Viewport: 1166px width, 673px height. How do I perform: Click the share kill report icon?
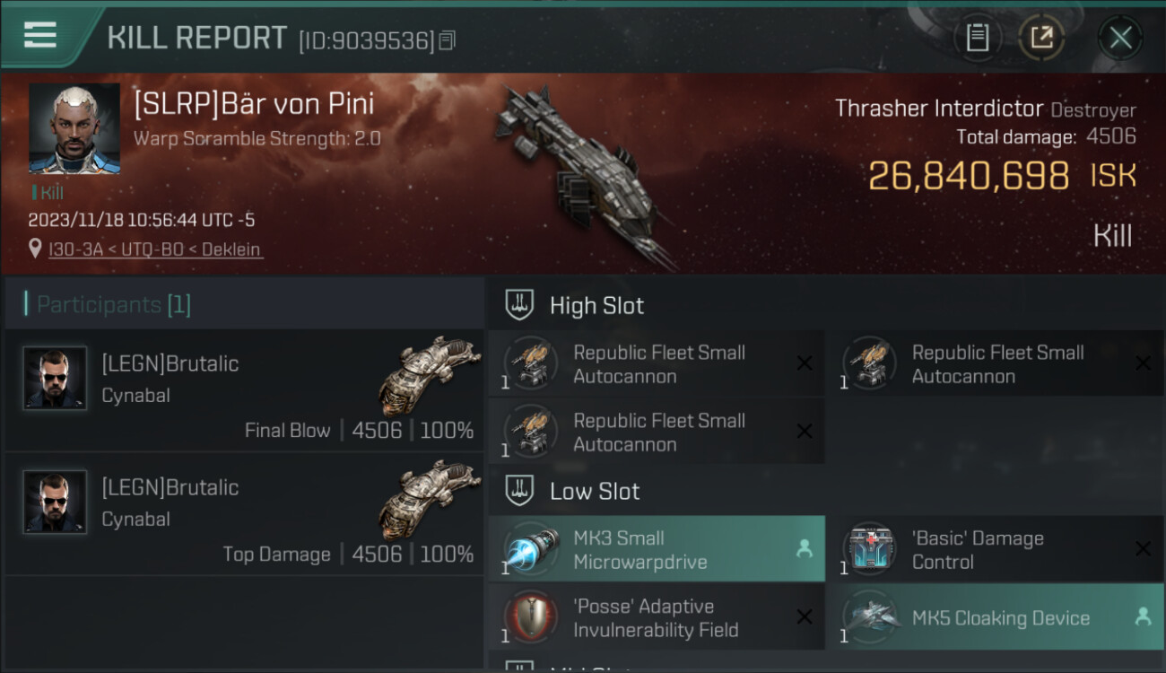coord(1040,38)
